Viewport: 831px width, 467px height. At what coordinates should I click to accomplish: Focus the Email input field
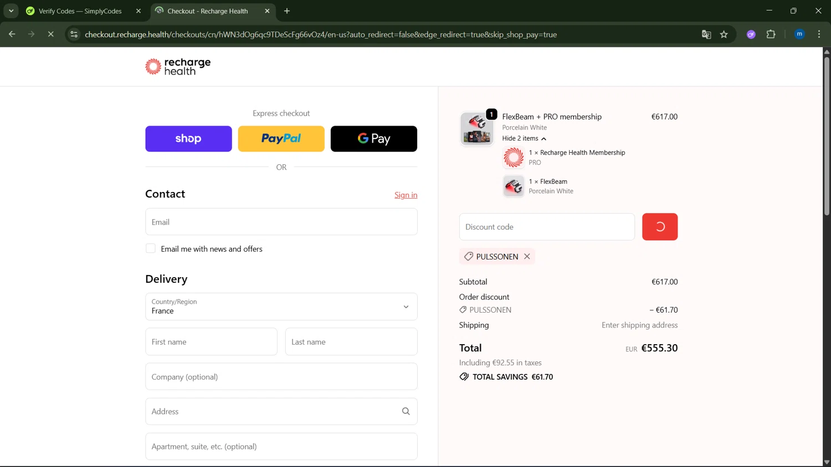[x=281, y=222]
